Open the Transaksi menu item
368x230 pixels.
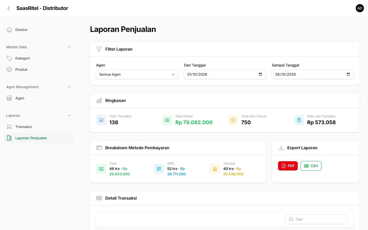(x=39, y=127)
